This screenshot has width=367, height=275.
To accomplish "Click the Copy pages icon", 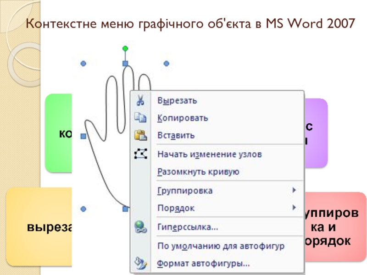I will tap(139, 118).
